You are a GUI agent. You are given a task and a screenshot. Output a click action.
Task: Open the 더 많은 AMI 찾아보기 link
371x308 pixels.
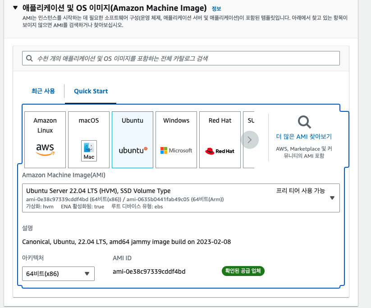pos(304,137)
